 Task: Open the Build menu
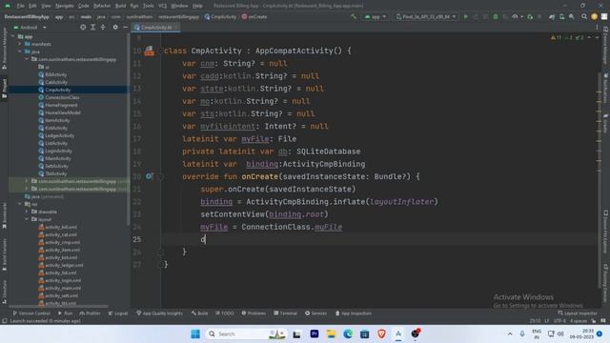click(121, 6)
